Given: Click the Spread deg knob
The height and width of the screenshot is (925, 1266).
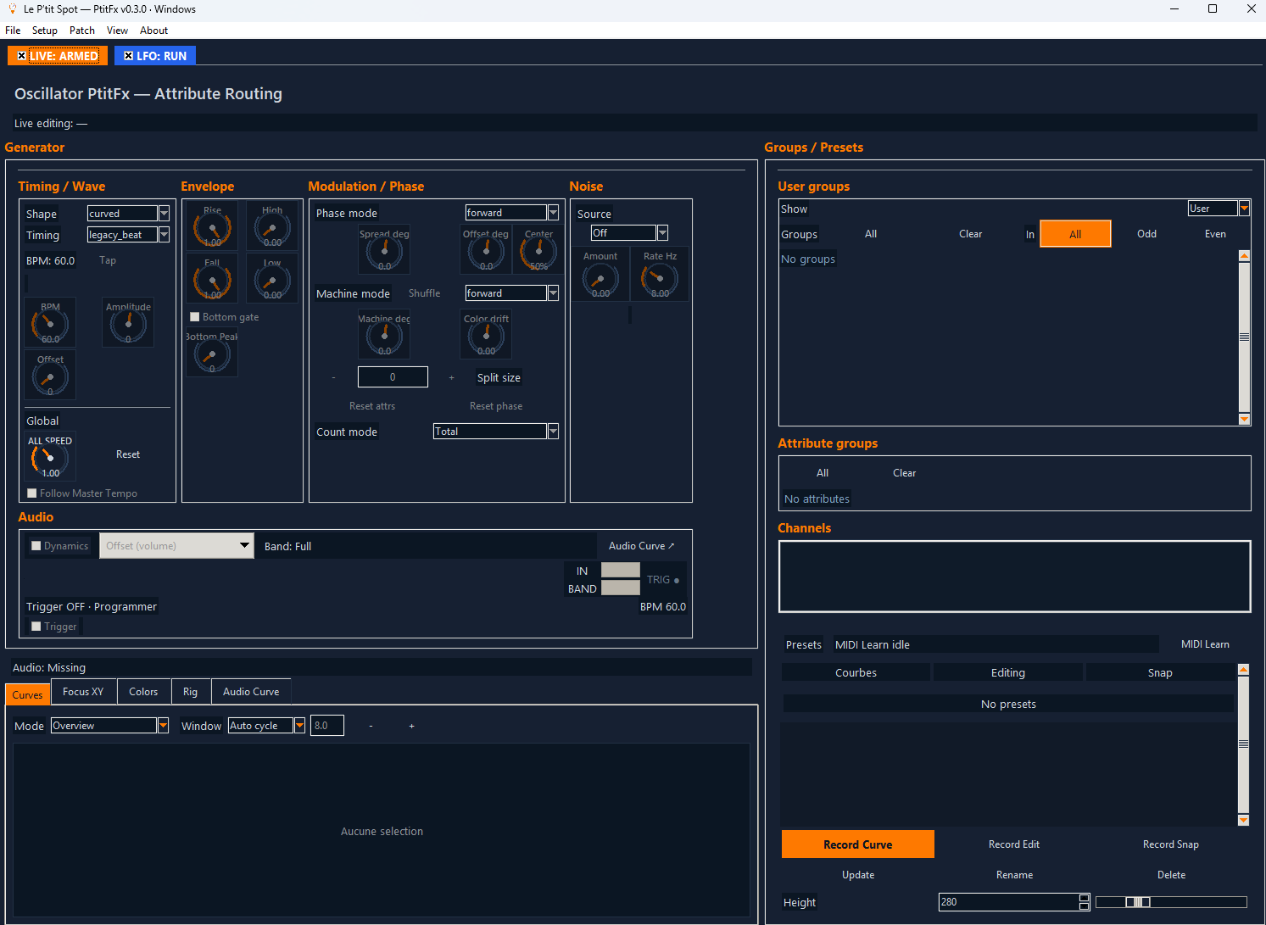Looking at the screenshot, I should (384, 251).
